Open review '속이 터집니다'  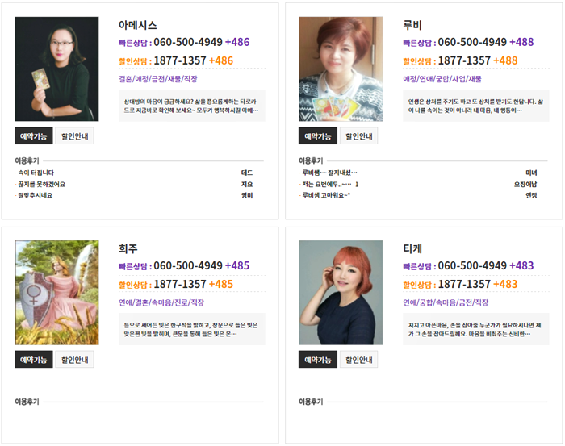click(x=36, y=173)
